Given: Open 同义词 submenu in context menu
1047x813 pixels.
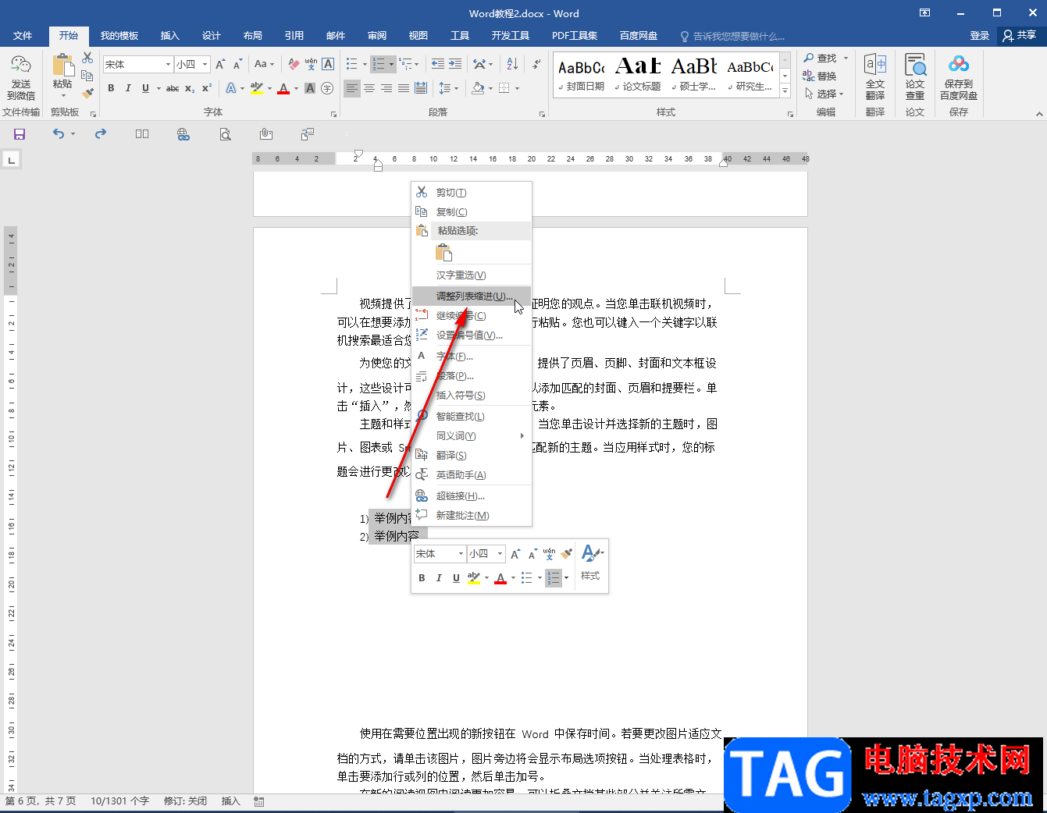Looking at the screenshot, I should click(472, 436).
